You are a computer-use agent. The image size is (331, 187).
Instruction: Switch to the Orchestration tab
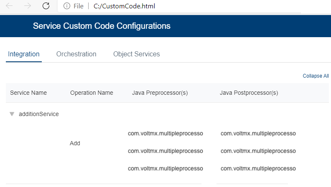[x=76, y=54]
